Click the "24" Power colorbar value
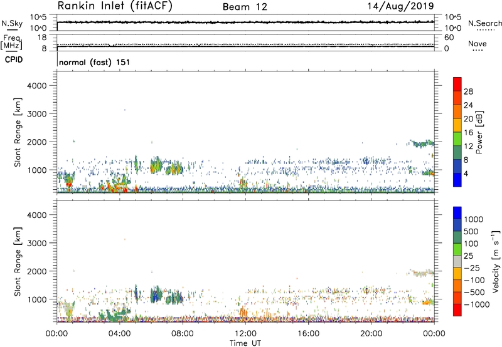This screenshot has width=502, height=347. (468, 105)
